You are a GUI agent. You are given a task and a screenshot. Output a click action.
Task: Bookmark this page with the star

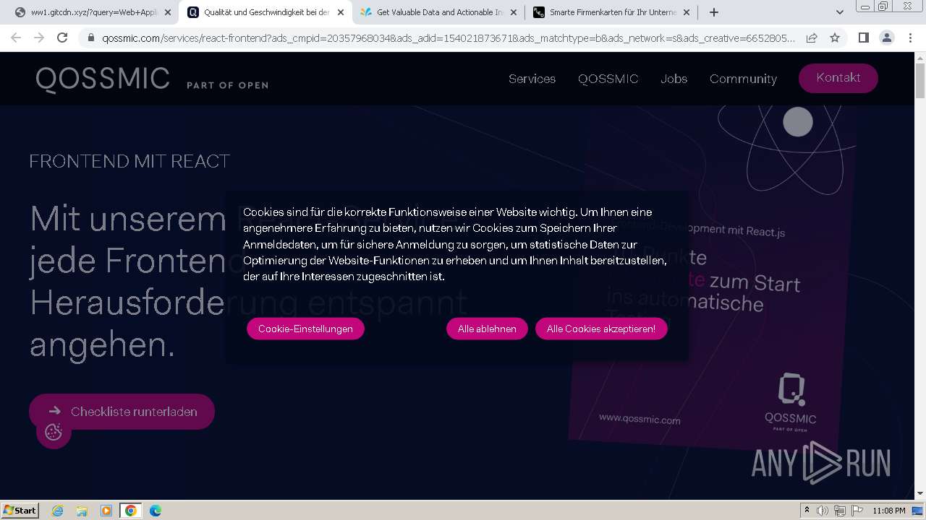tap(835, 38)
